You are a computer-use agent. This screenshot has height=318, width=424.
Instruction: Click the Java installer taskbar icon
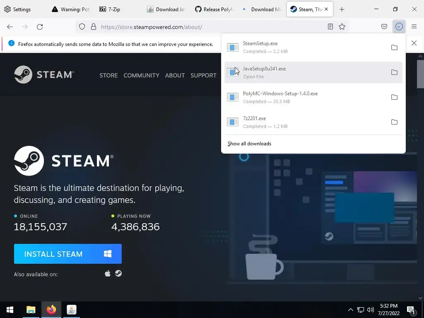coord(71,310)
